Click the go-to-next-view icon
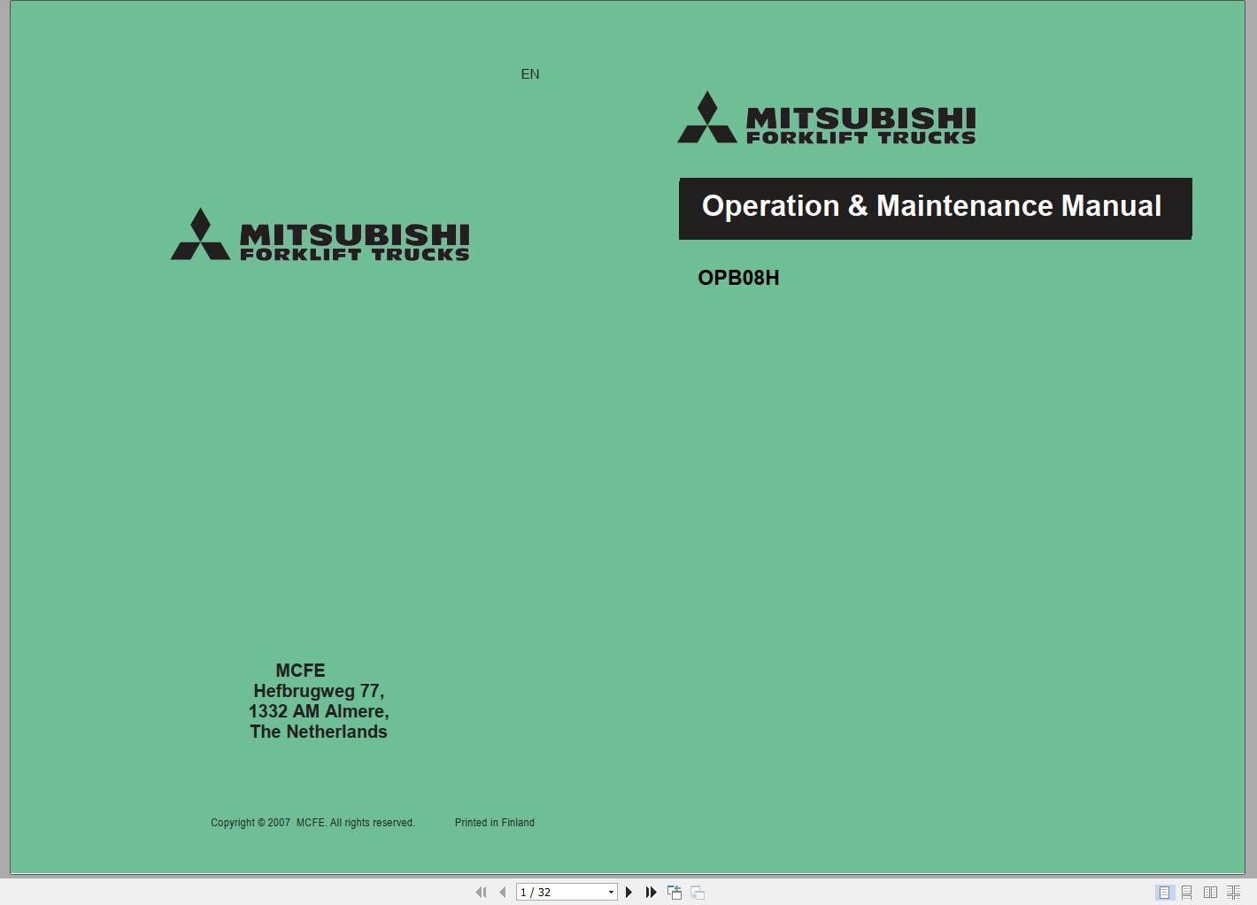 tap(698, 892)
